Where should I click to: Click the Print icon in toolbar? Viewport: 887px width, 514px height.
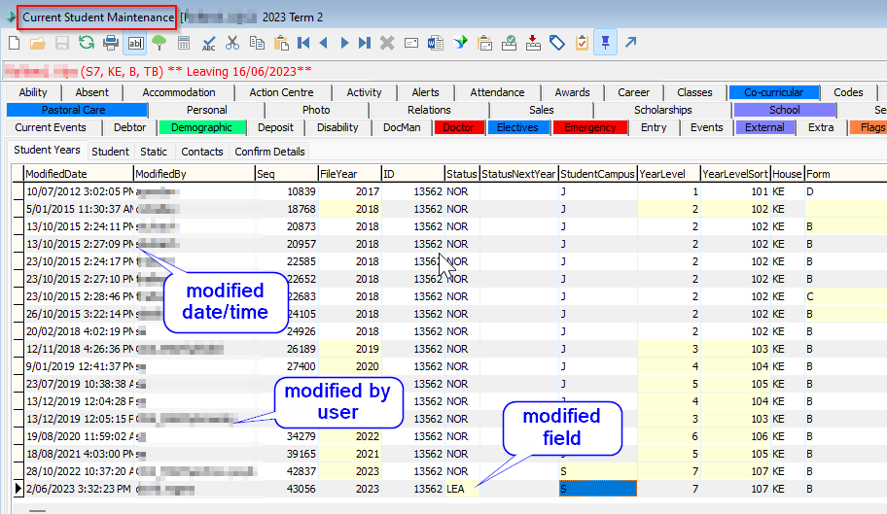tap(111, 43)
